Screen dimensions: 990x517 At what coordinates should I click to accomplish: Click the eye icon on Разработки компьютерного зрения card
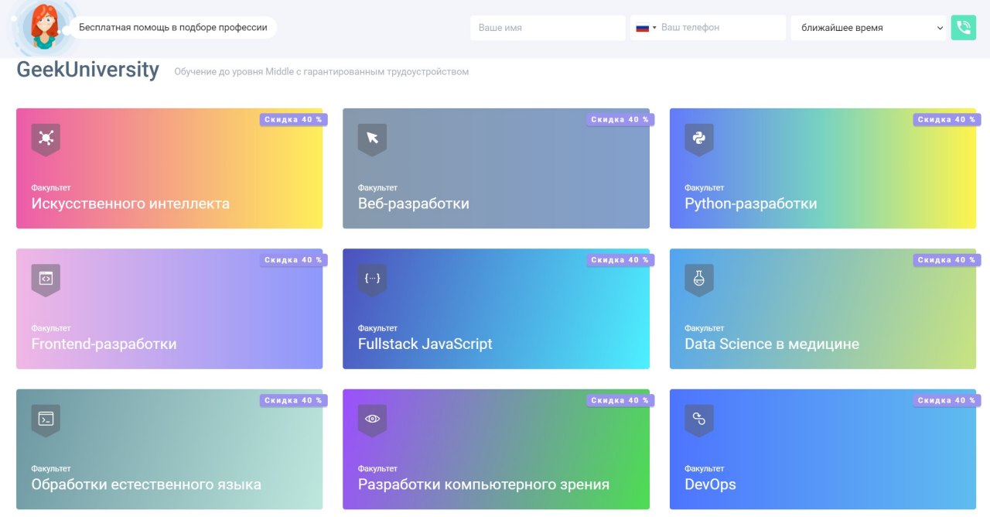tap(372, 419)
